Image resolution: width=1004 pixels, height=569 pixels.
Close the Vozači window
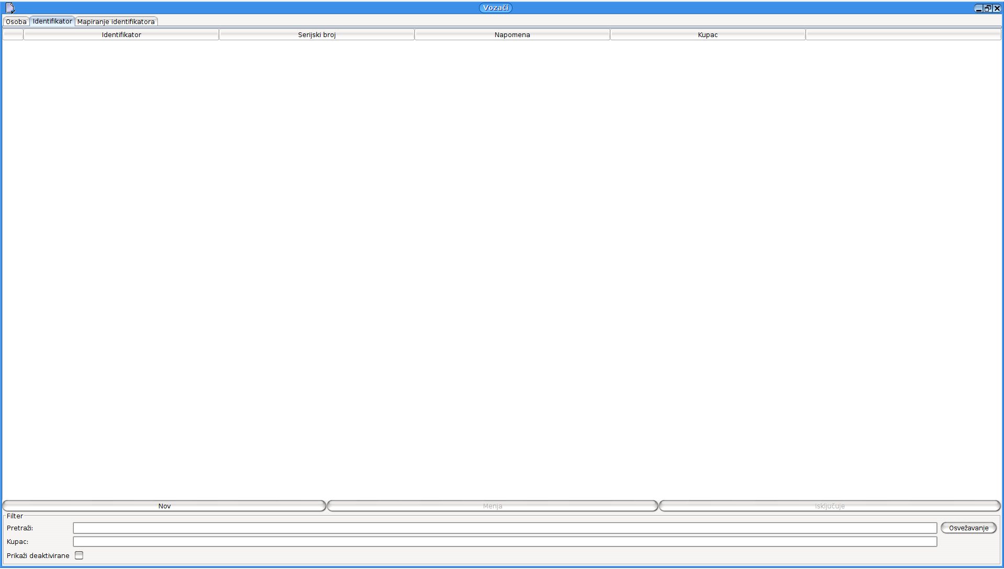997,8
